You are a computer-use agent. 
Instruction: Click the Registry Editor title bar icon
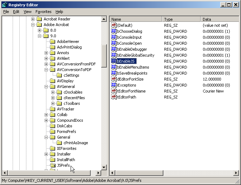tap(5, 5)
